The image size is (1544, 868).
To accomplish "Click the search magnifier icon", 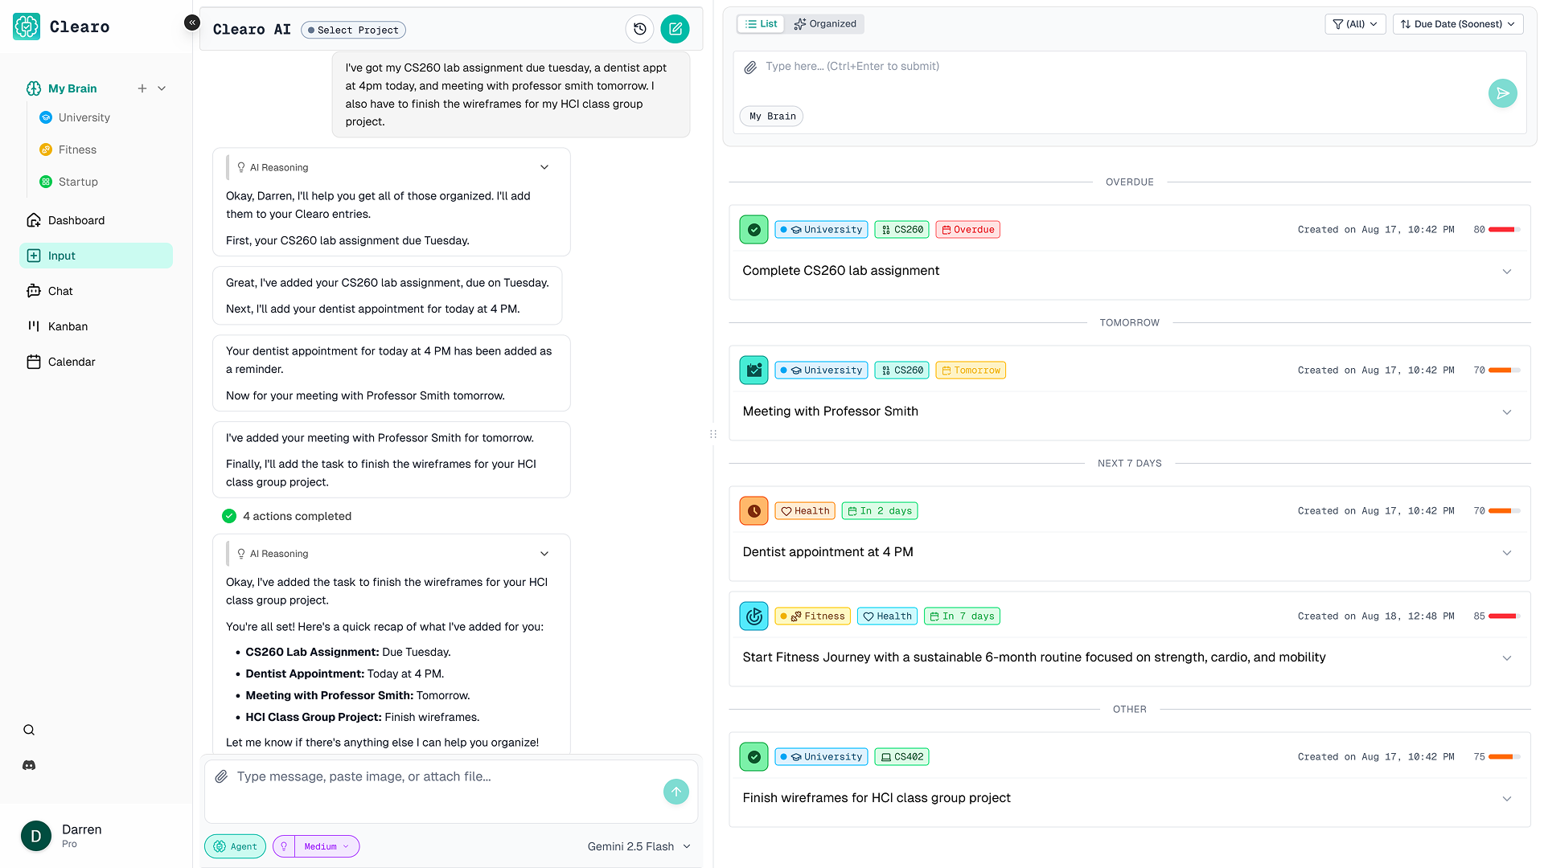I will 29,730.
